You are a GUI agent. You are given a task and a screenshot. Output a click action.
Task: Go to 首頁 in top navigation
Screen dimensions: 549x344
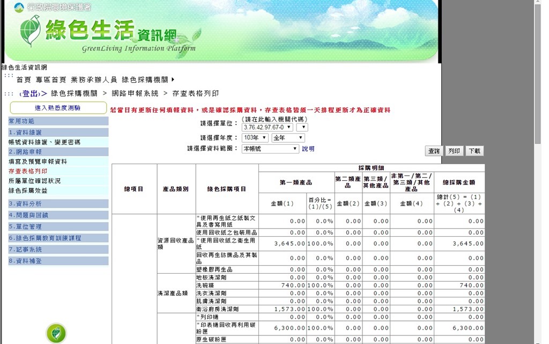point(24,79)
